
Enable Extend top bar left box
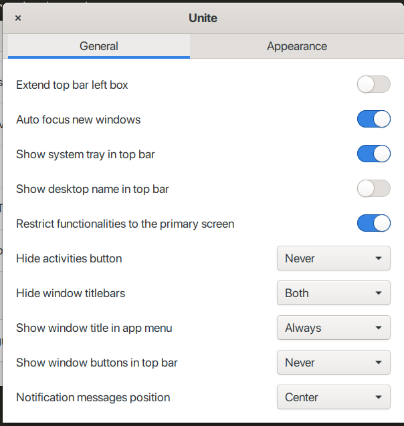point(373,84)
